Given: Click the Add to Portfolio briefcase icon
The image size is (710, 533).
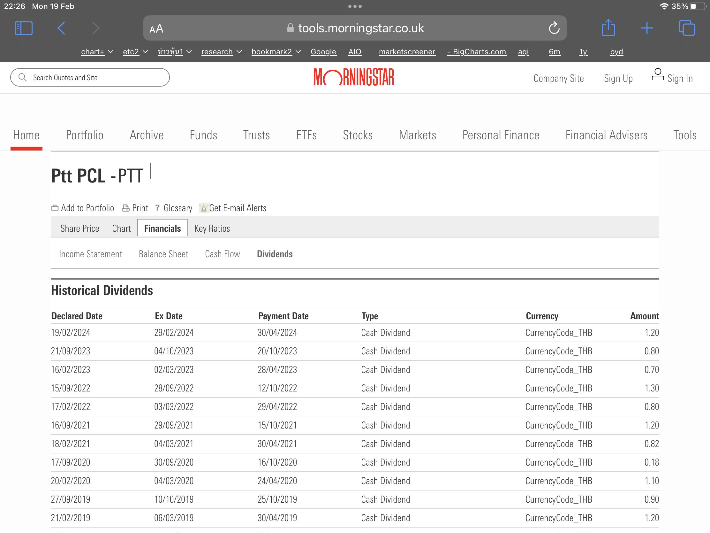Looking at the screenshot, I should click(x=55, y=208).
